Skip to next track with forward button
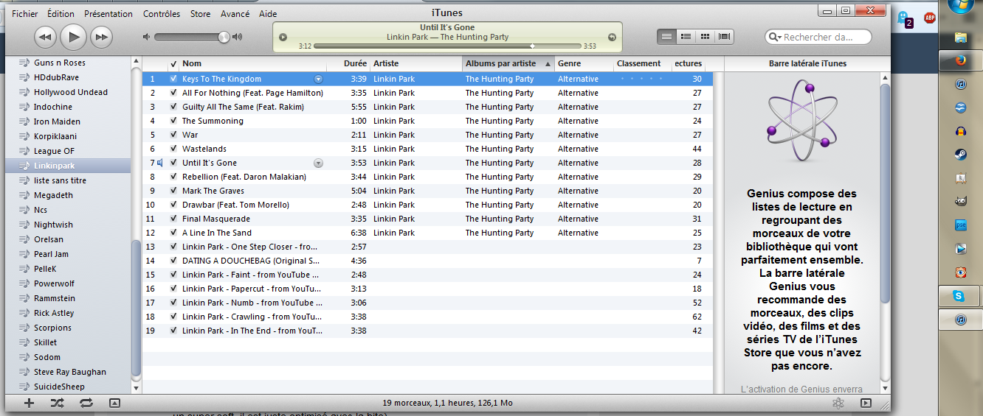 coord(100,36)
